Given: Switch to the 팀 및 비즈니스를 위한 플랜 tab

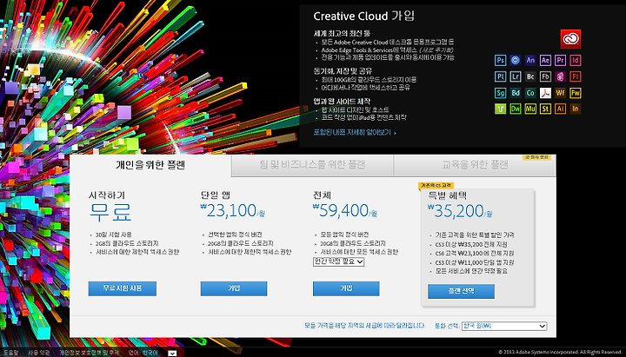Looking at the screenshot, I should coord(312,165).
